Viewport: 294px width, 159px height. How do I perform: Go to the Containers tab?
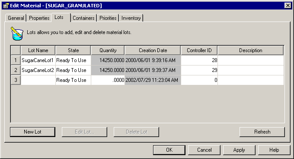tap(83, 18)
